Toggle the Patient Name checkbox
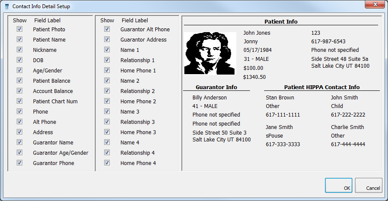388x201 pixels. (x=19, y=39)
